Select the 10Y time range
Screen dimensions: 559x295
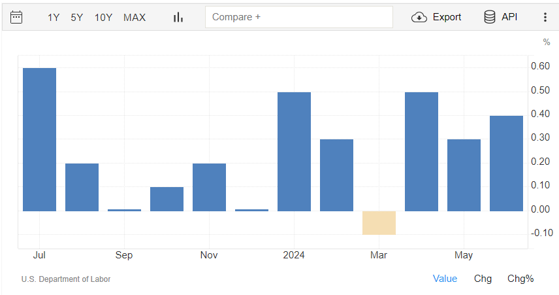click(103, 18)
